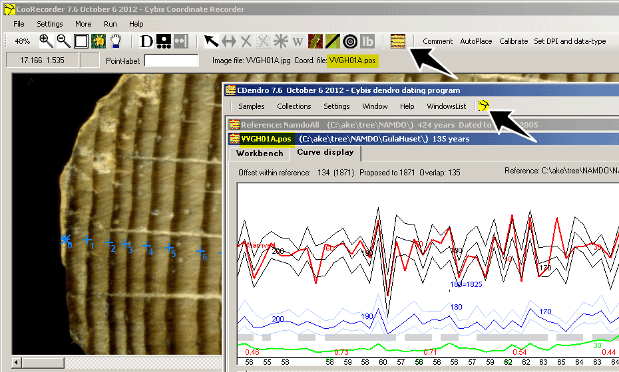The image size is (619, 372).
Task: Open the Samples menu in CDendro
Action: point(252,106)
